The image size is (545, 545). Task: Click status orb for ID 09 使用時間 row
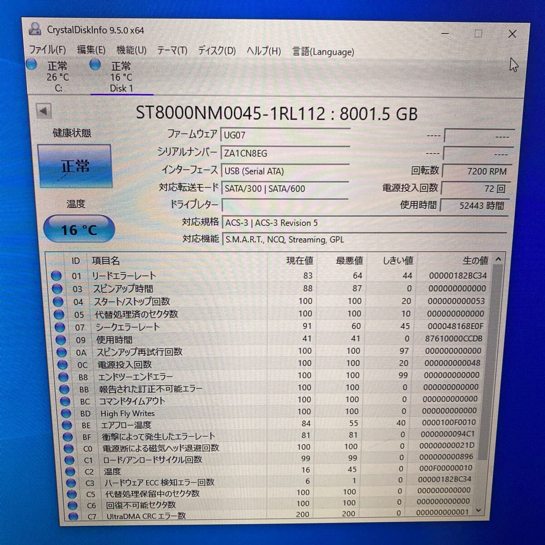pyautogui.click(x=61, y=339)
